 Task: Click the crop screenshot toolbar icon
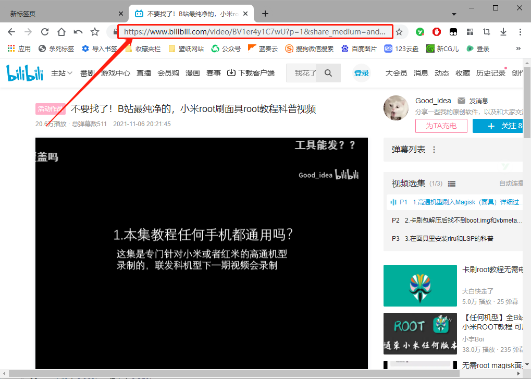point(487,32)
